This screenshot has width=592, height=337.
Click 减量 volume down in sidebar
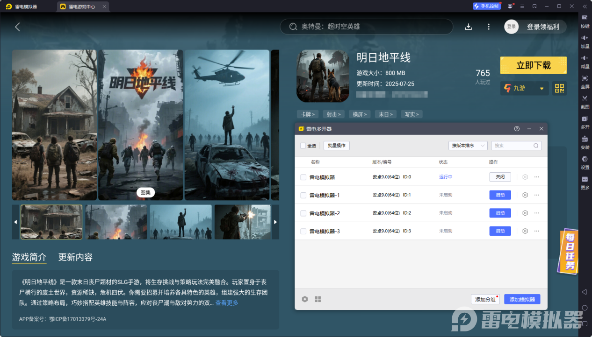(x=585, y=61)
